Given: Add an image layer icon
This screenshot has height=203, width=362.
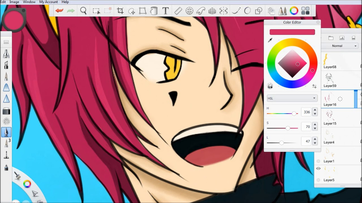Looking at the screenshot, I should click(x=342, y=38).
